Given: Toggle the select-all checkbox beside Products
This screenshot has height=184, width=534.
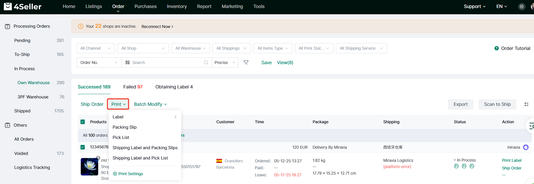Looking at the screenshot, I should point(83,122).
